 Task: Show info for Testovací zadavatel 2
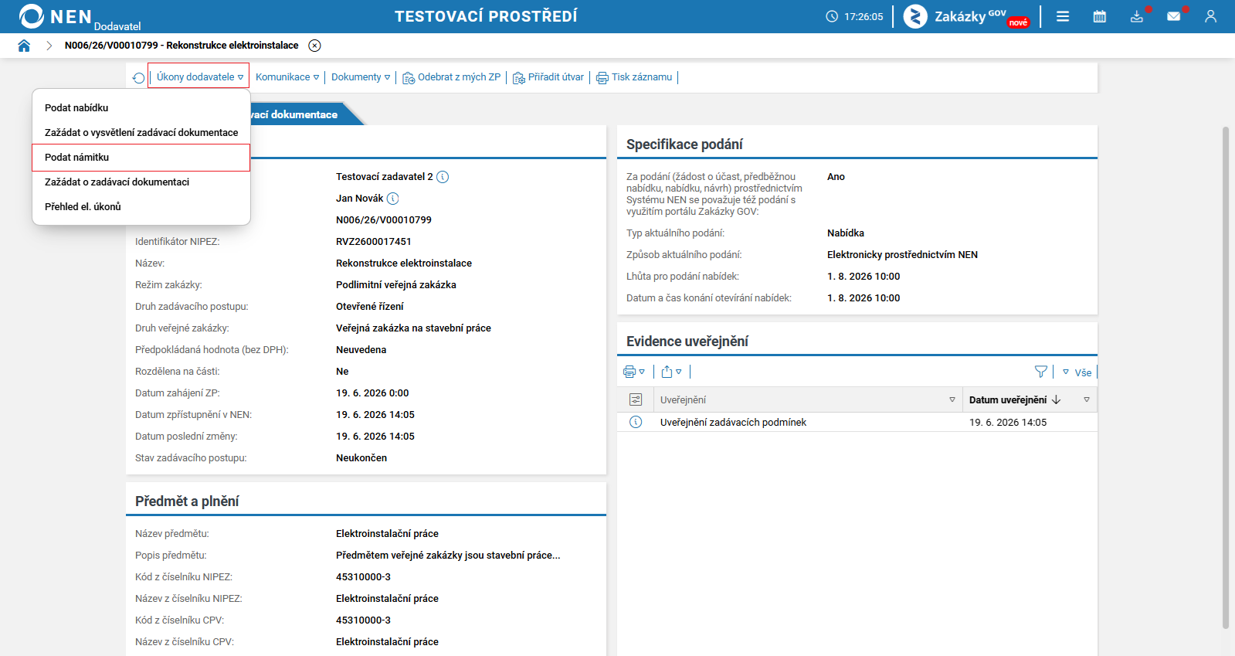coord(443,177)
